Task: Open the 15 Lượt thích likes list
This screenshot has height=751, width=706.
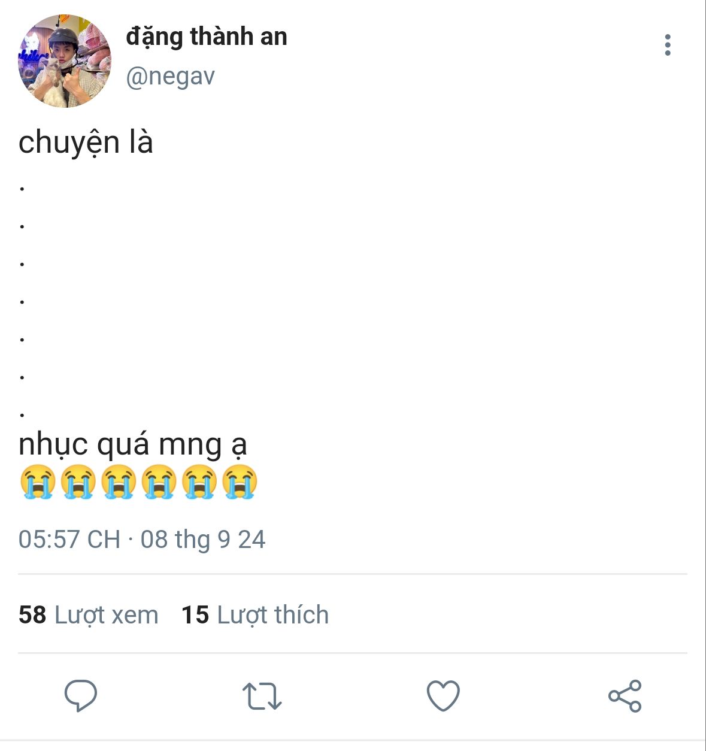Action: 255,615
